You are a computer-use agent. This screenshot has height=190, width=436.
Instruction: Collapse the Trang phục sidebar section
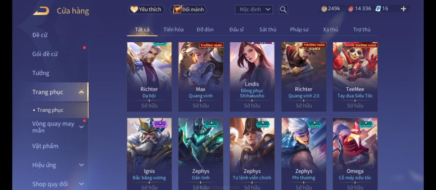tap(81, 92)
